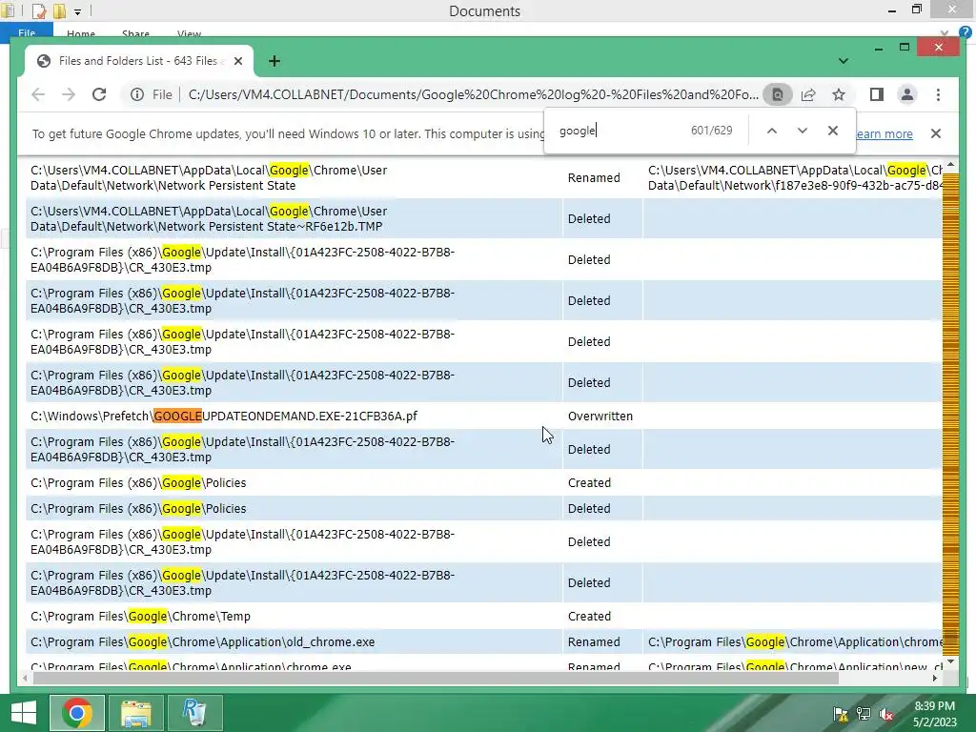Switch to Google Chrome on the taskbar
Screen dimensions: 976x732
point(76,713)
